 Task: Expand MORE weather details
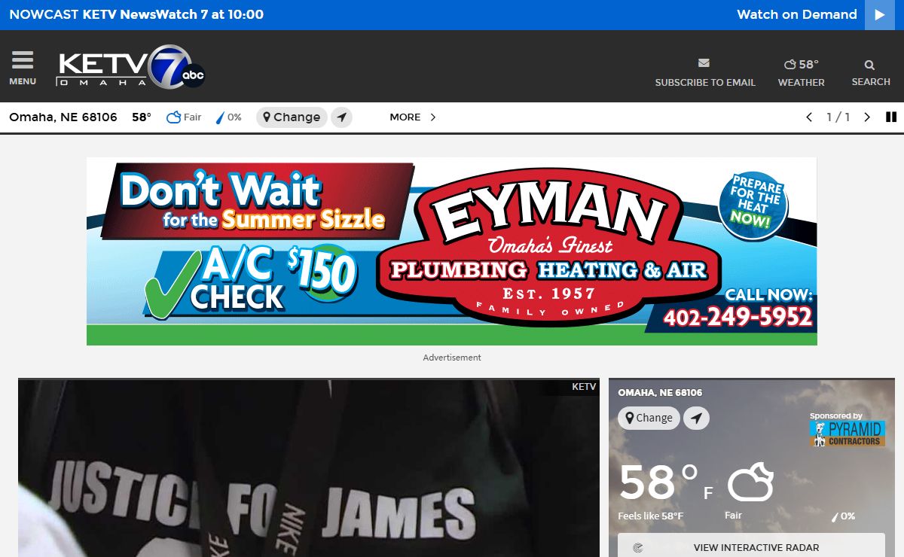click(413, 117)
